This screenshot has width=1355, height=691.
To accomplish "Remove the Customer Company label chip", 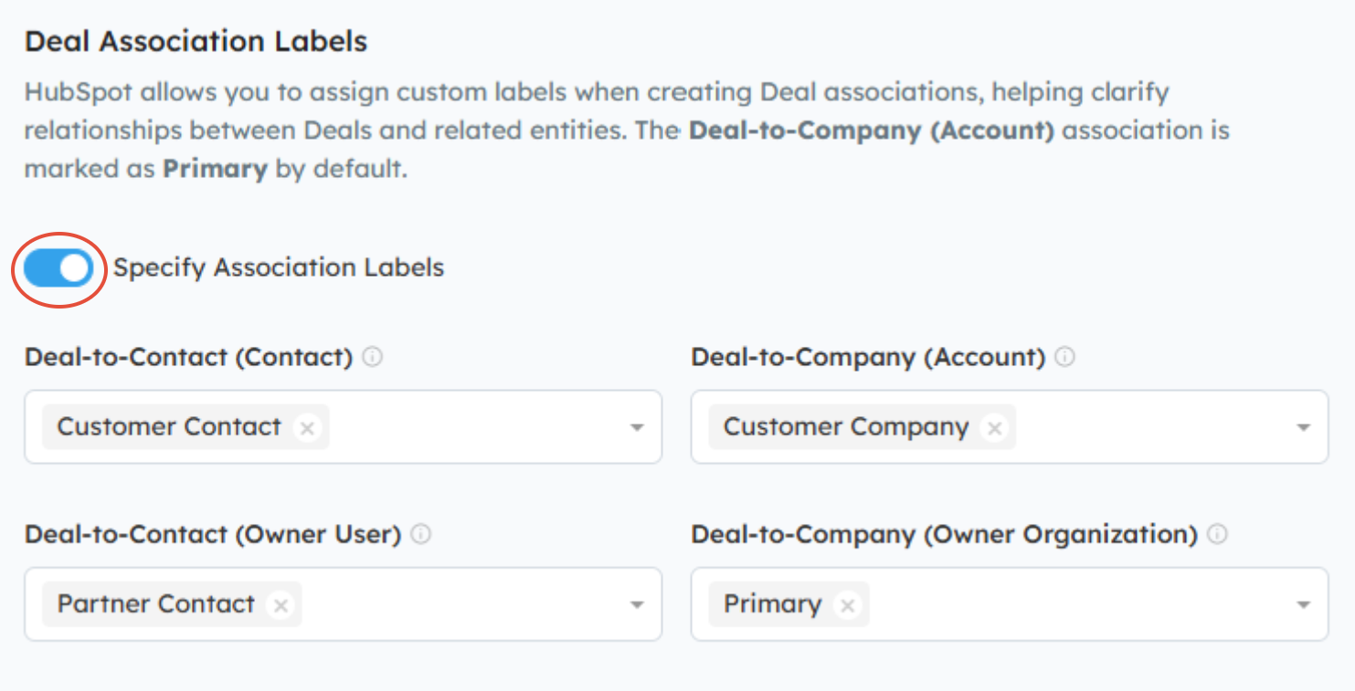I will click(995, 427).
